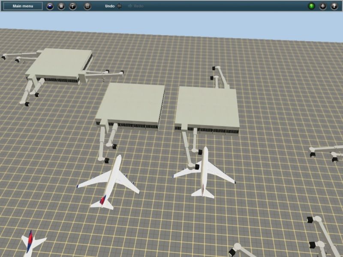This screenshot has height=257, width=343.
Task: Click the hammer build tool icon
Action: click(x=72, y=6)
